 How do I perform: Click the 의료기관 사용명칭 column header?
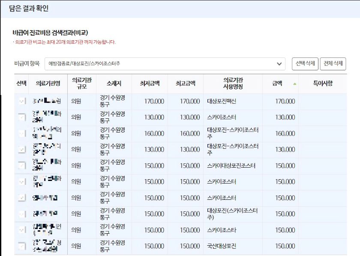tap(233, 84)
